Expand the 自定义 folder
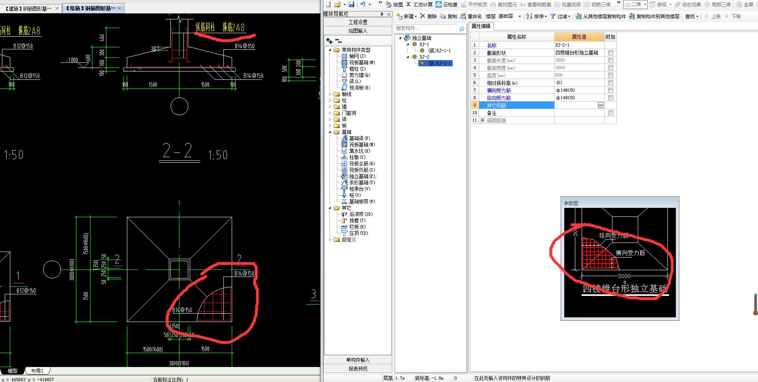The width and height of the screenshot is (758, 382). [330, 239]
